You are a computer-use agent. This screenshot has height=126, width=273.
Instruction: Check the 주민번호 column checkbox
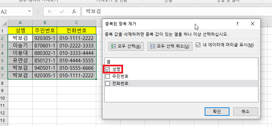pos(107,76)
